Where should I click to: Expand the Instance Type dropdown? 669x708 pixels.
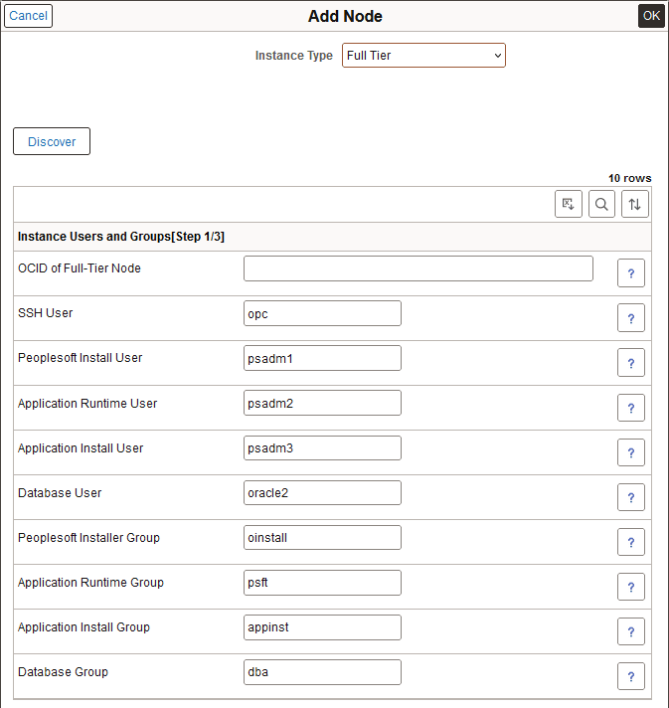coord(423,56)
